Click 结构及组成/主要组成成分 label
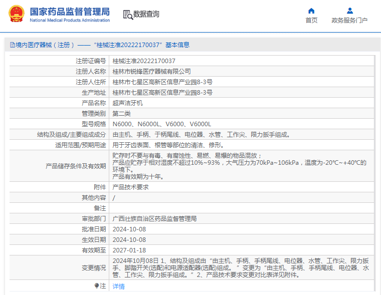 71,135
